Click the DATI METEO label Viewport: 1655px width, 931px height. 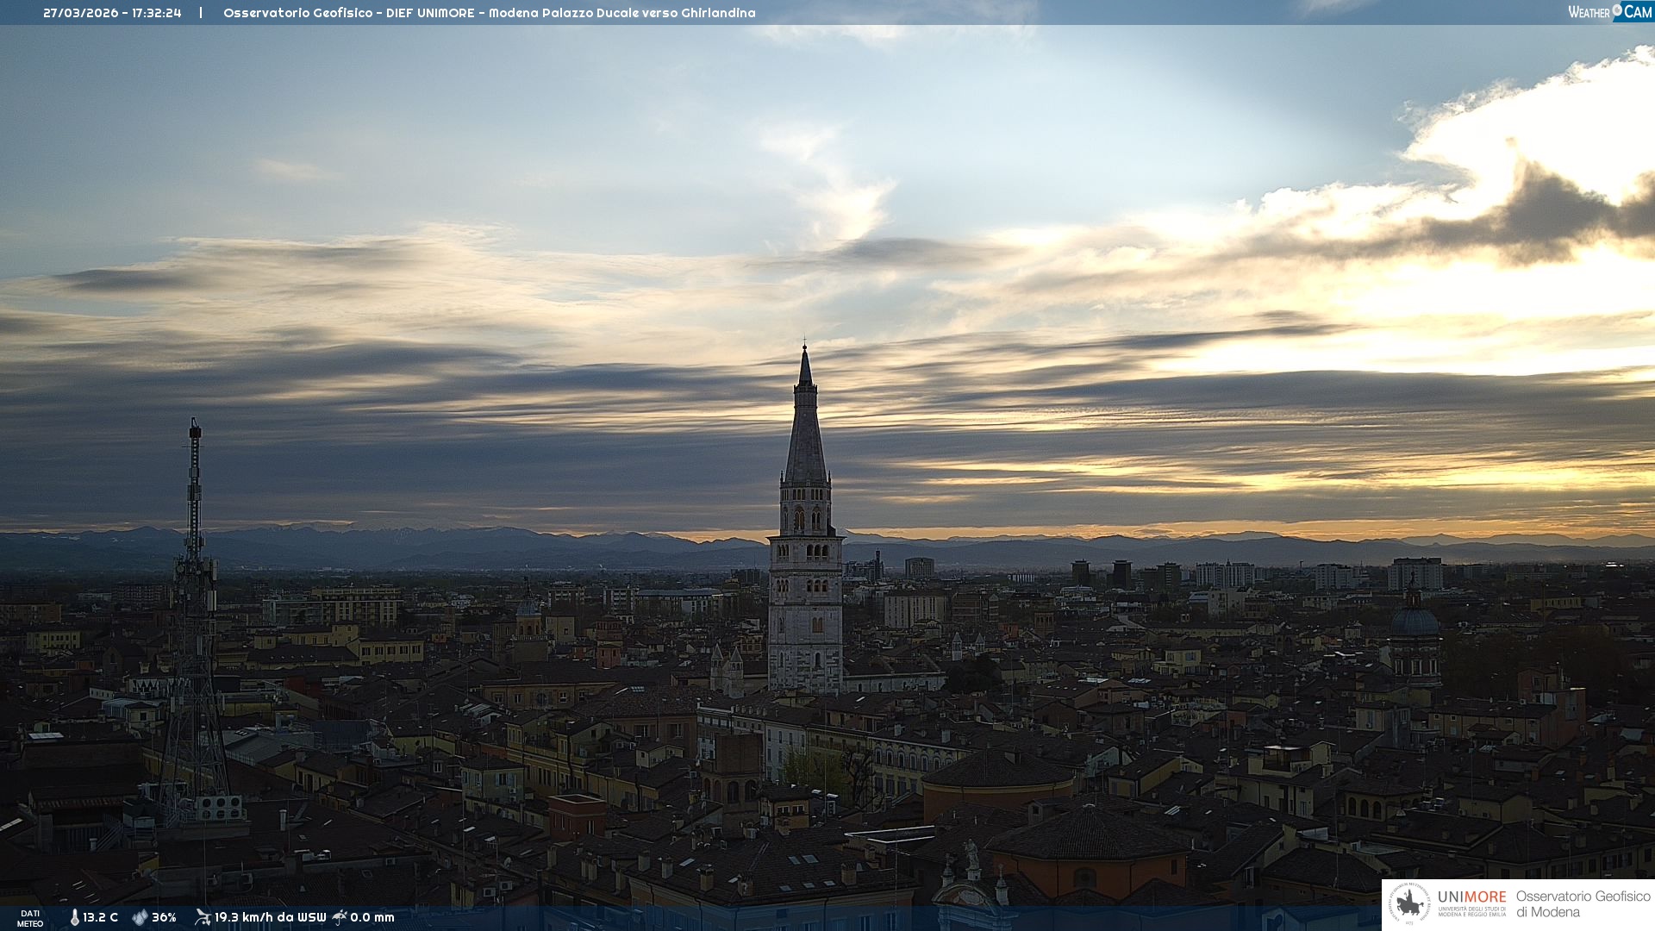(30, 918)
